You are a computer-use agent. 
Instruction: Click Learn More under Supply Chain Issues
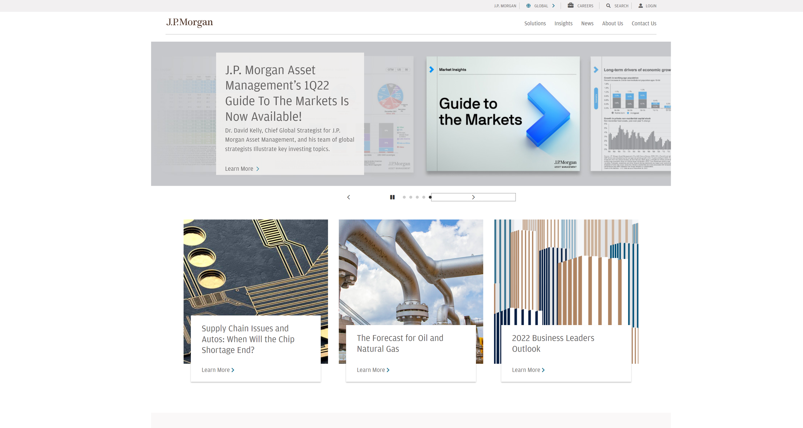click(x=216, y=370)
